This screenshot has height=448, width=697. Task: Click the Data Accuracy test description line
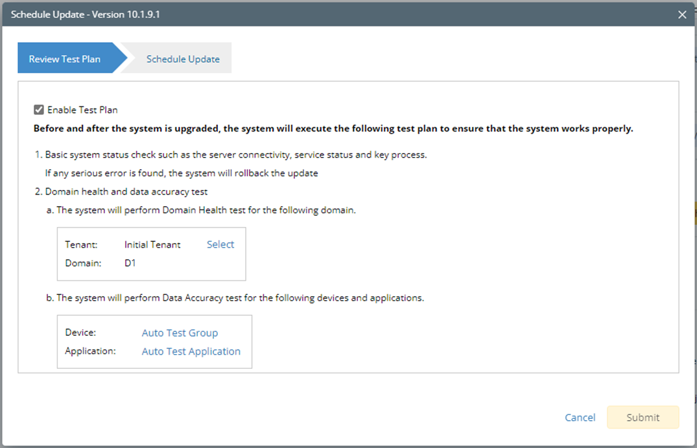pyautogui.click(x=240, y=298)
